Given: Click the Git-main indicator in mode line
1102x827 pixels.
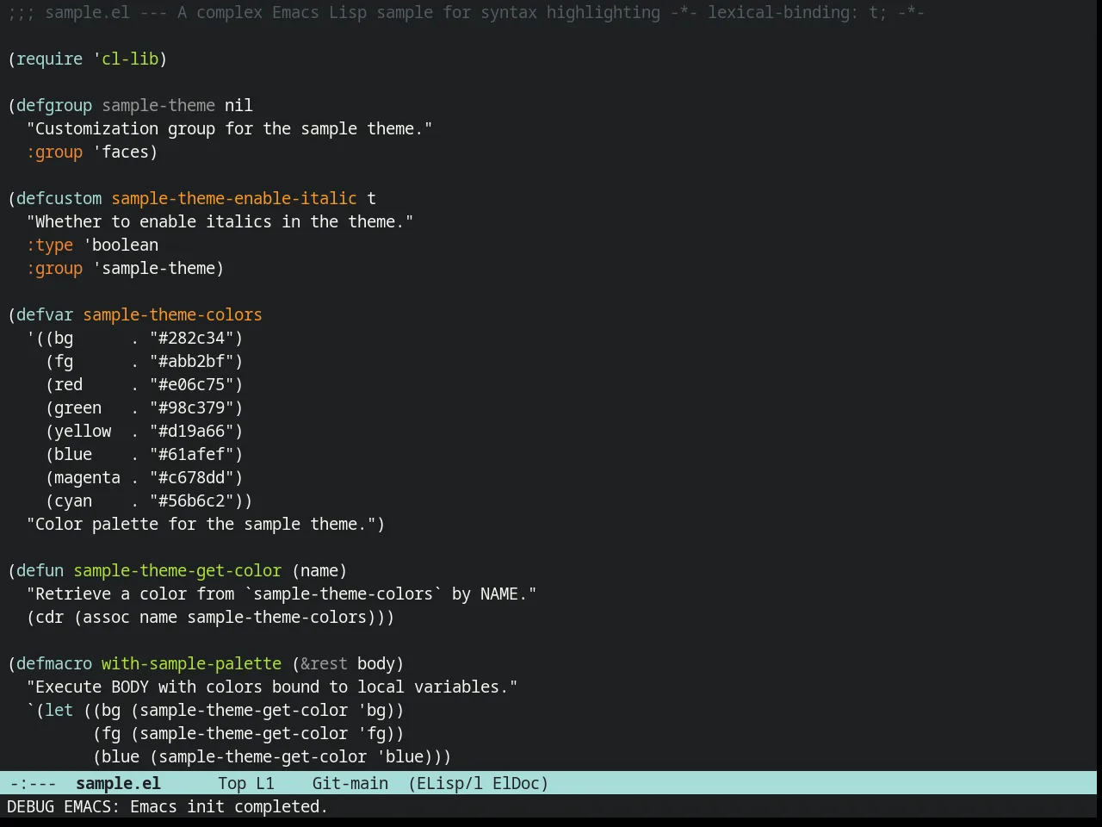Looking at the screenshot, I should 350,783.
